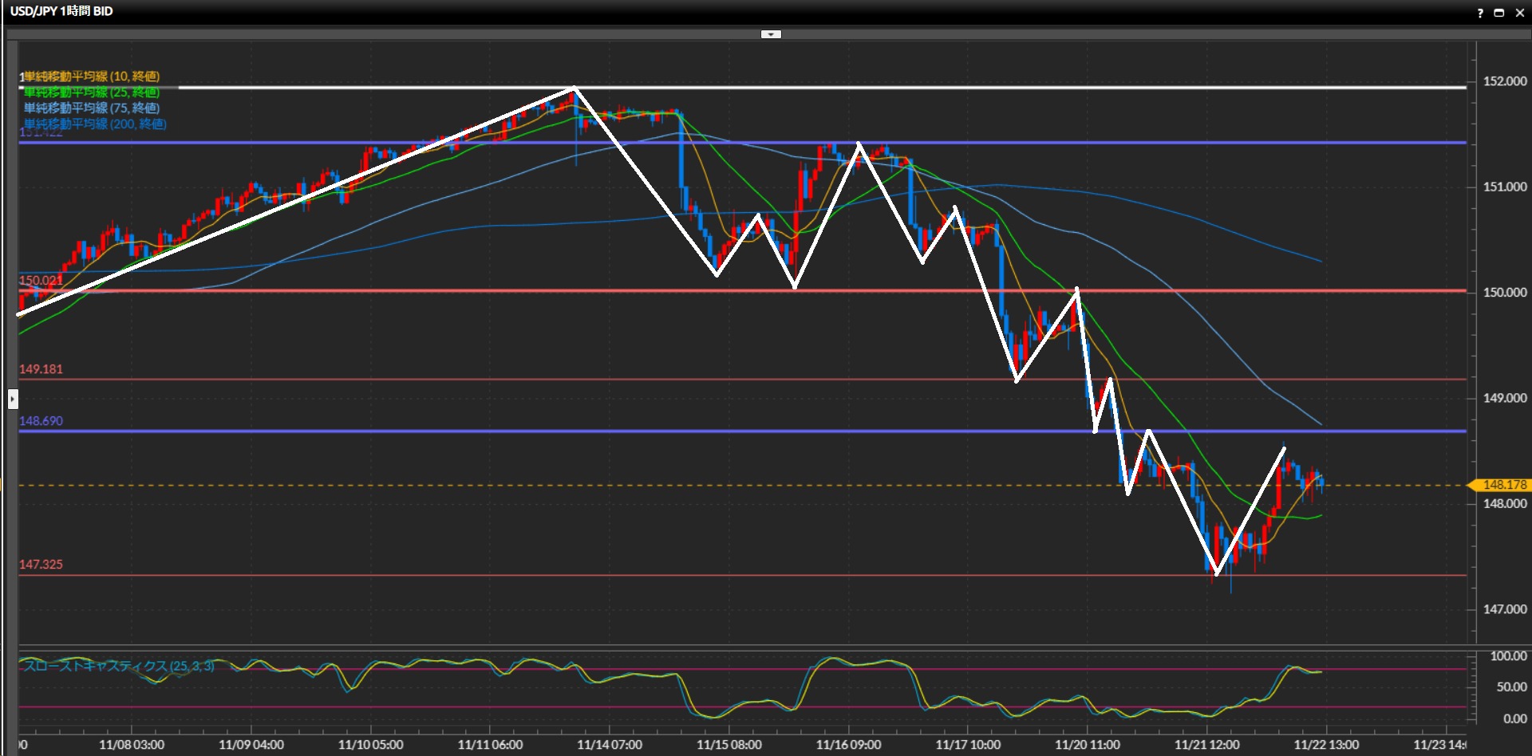Select the 単純移動平均線 (10, 終値) indicator label
The width and height of the screenshot is (1532, 756).
pyautogui.click(x=91, y=77)
